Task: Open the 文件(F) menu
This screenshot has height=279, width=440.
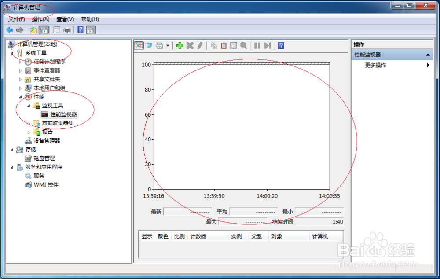Action: [x=17, y=19]
